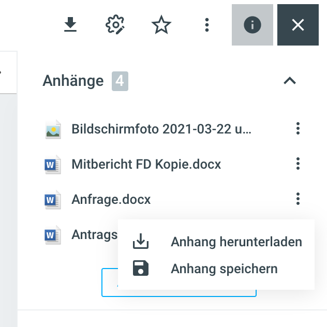
Task: Toggle the info panel button
Action: [x=252, y=25]
